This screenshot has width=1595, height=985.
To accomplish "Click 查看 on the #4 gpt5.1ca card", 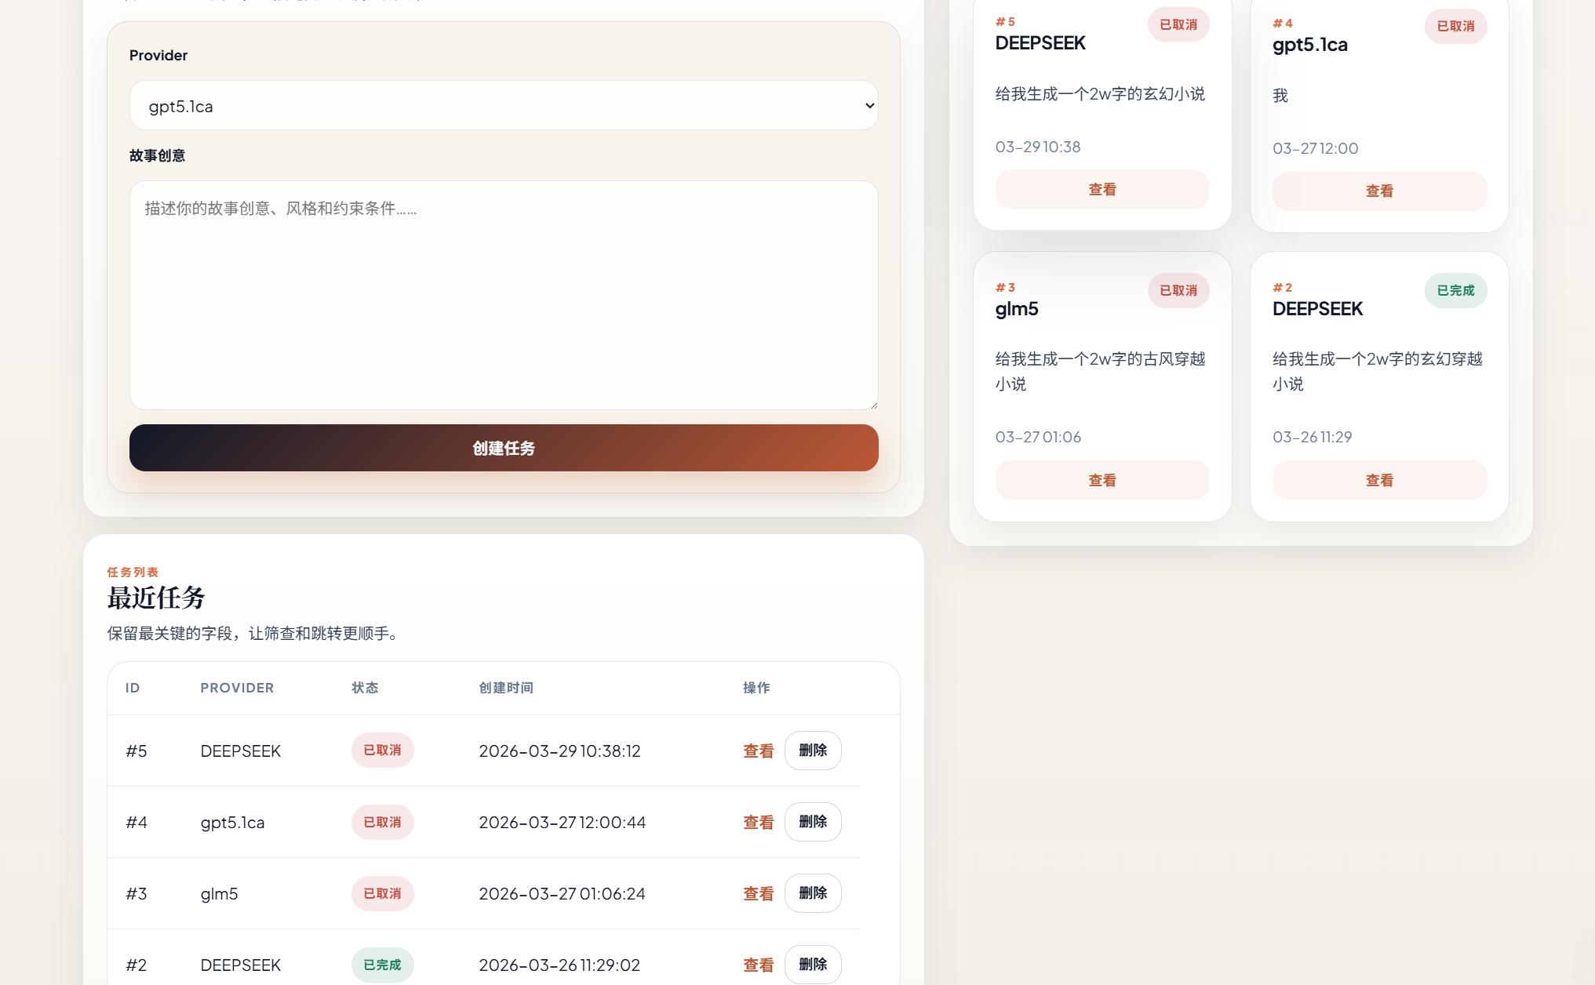I will click(1378, 191).
